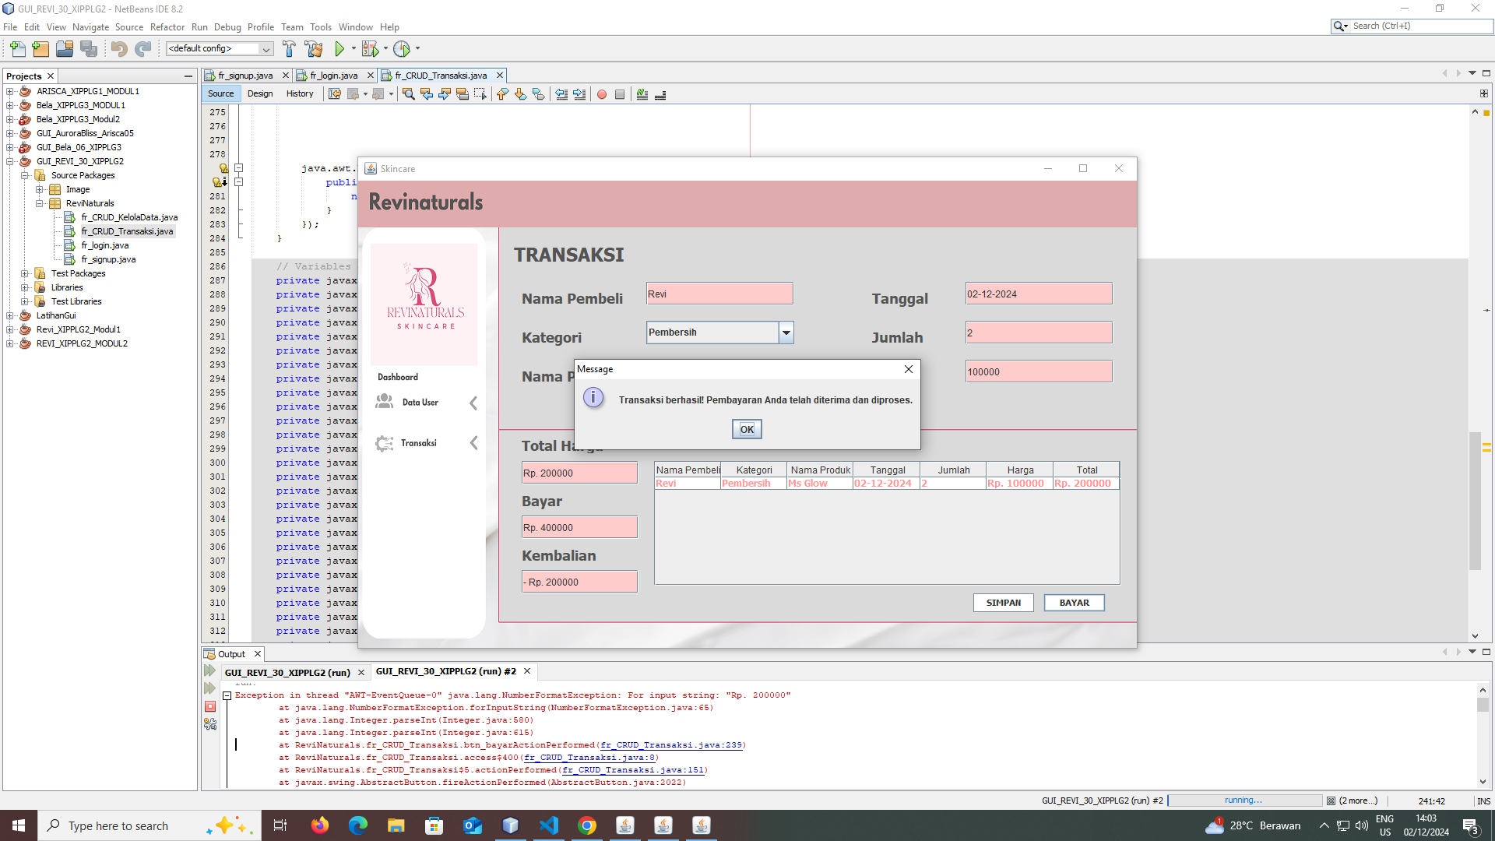Viewport: 1495px width, 841px height.
Task: Open Chrome from the taskbar
Action: [587, 825]
